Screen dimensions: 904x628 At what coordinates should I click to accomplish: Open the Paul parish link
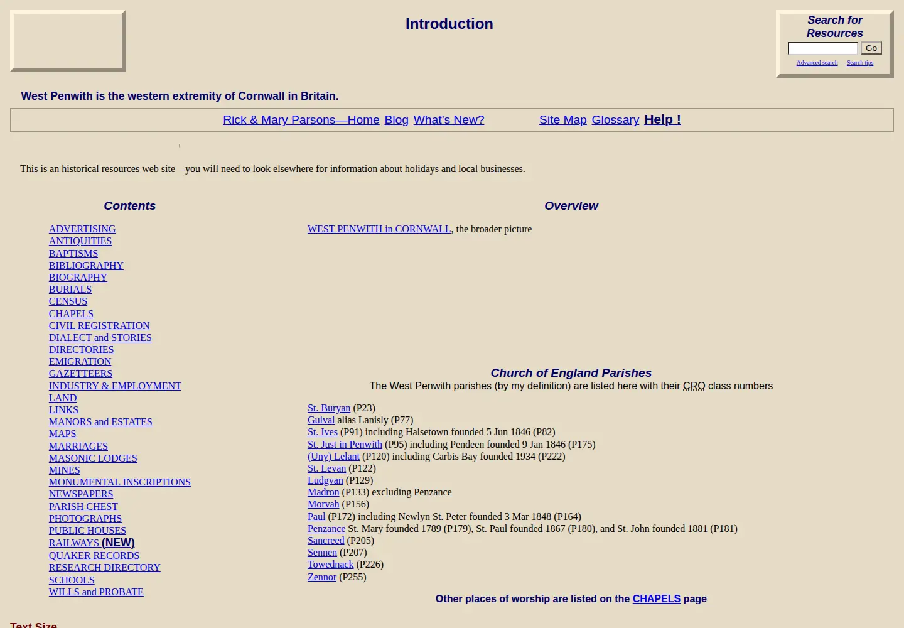[x=316, y=517]
